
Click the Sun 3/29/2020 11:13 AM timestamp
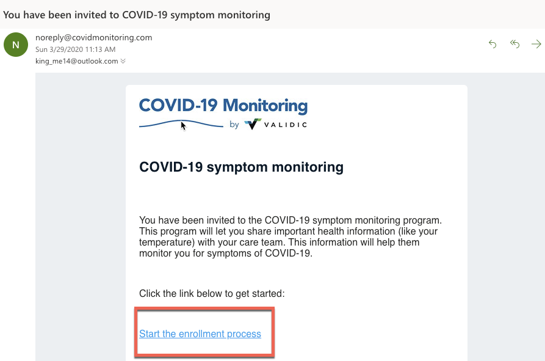coord(76,49)
